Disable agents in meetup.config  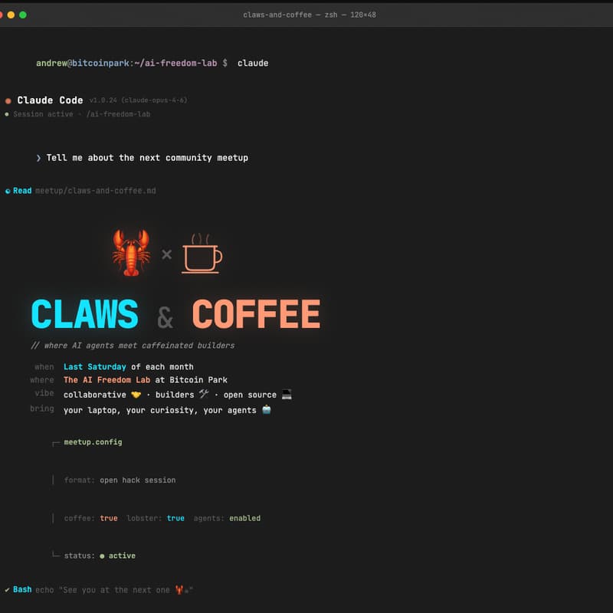click(x=244, y=518)
